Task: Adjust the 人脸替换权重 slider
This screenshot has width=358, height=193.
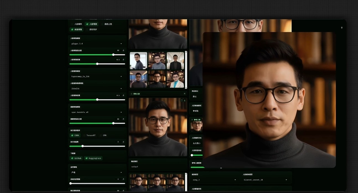Action: point(97,100)
